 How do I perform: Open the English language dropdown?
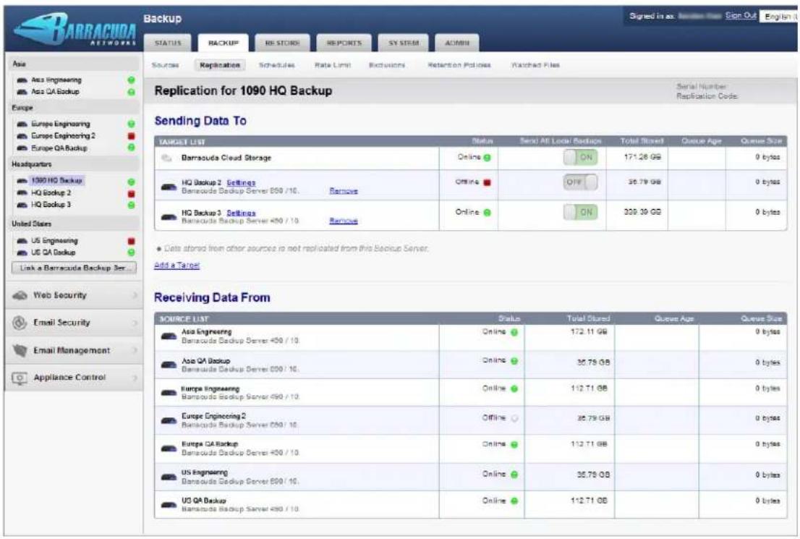(x=779, y=17)
